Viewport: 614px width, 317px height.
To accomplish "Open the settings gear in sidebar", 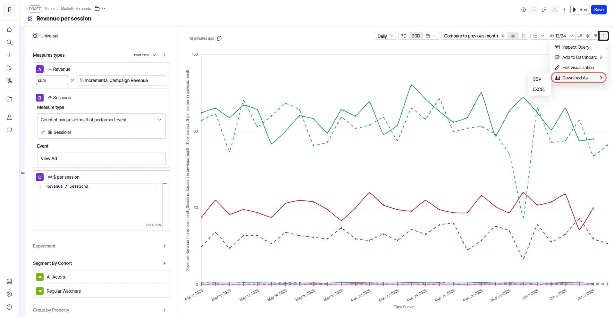I will pos(9,294).
